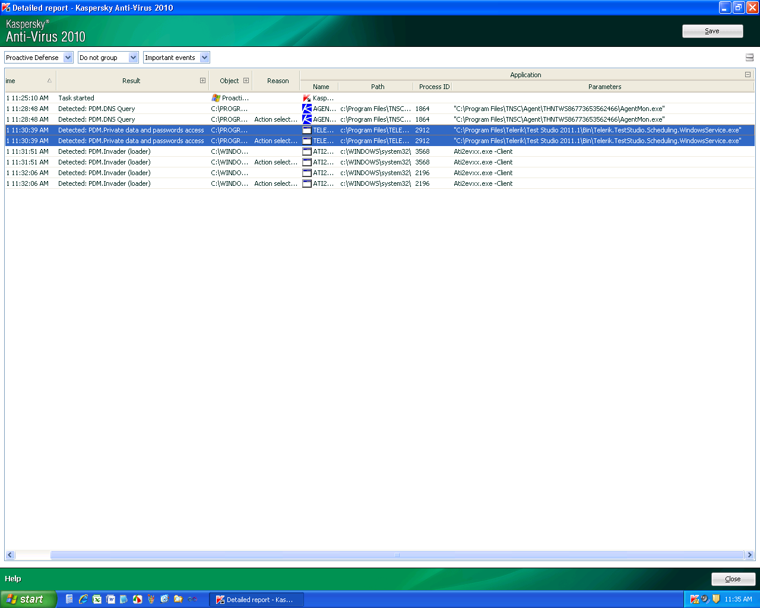
Task: Sort by the Time column header
Action: pos(29,81)
